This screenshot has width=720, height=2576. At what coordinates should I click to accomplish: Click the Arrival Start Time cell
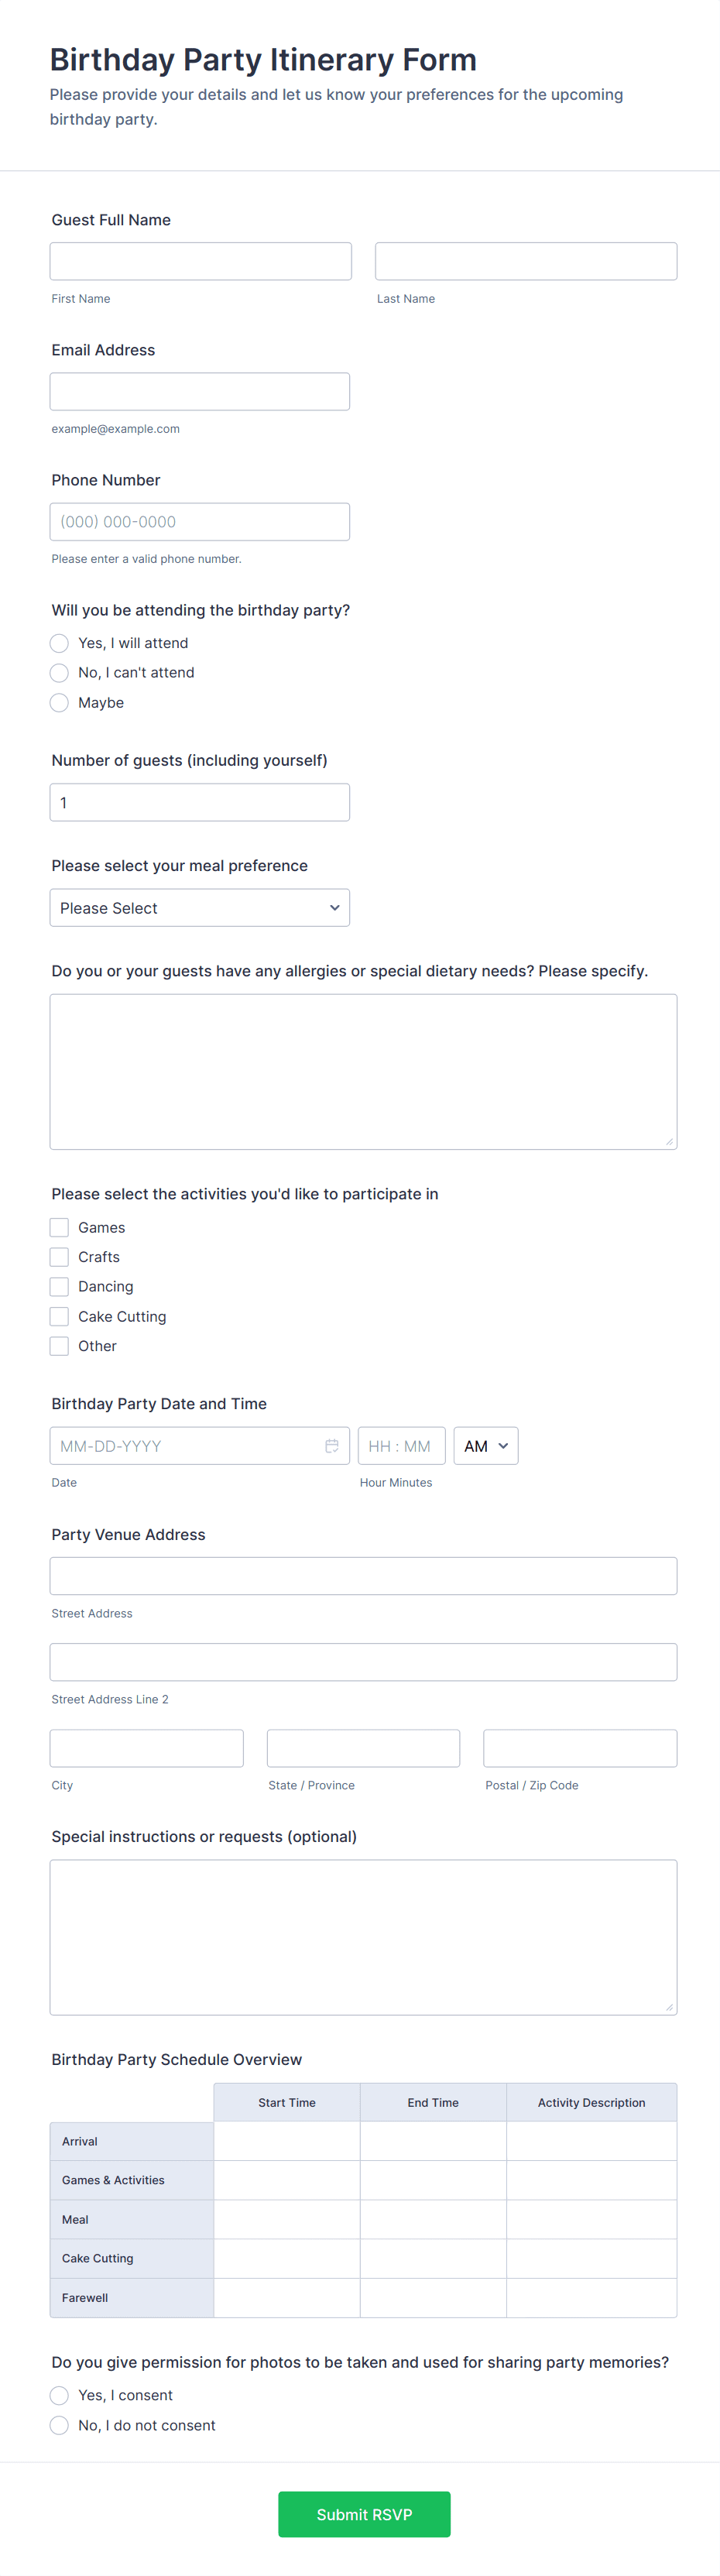[x=287, y=2141]
